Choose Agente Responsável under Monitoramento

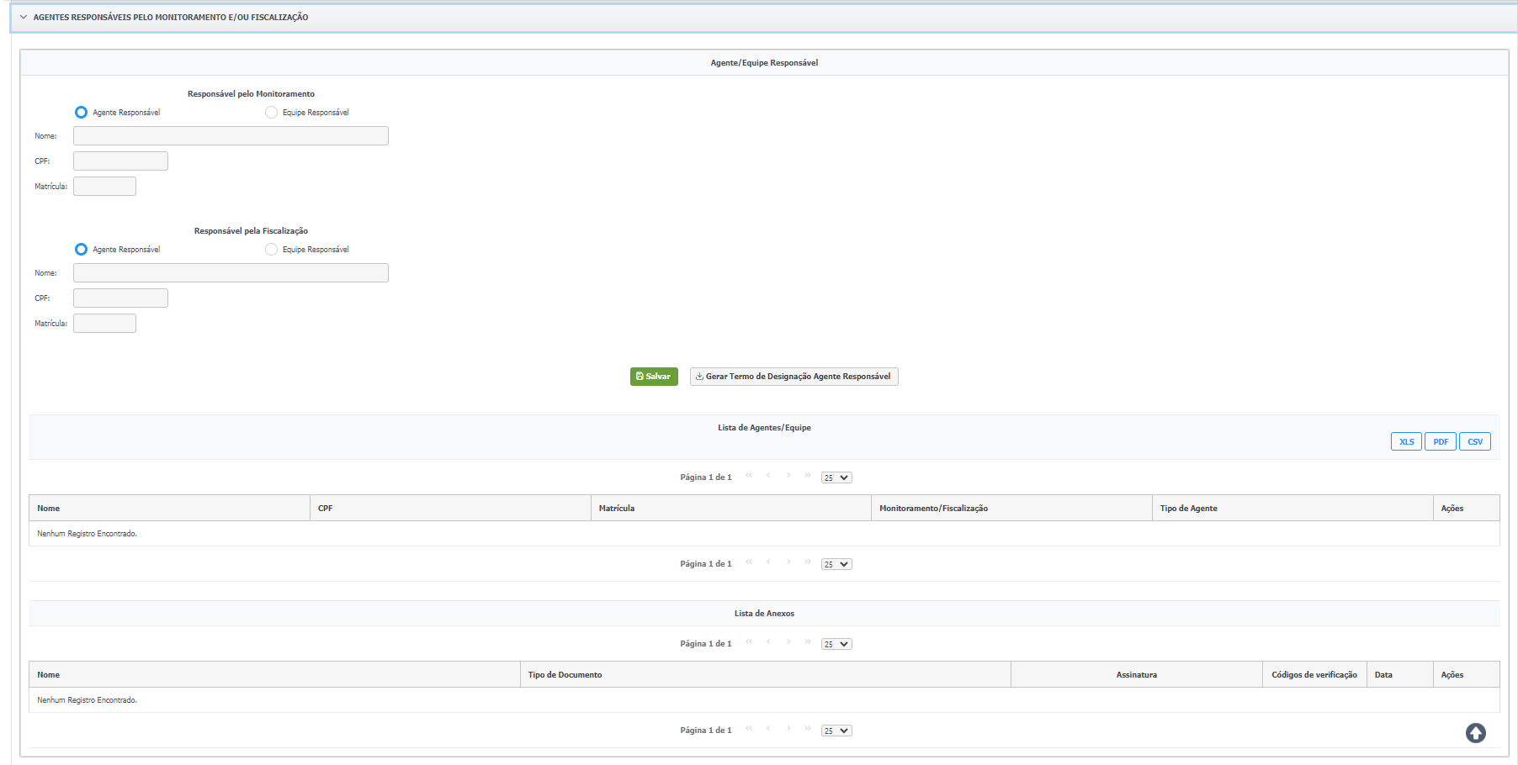click(82, 113)
